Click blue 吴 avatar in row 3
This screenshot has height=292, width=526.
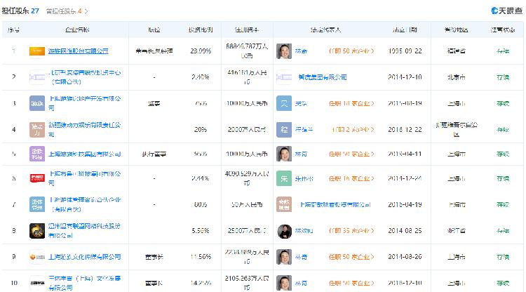[284, 103]
